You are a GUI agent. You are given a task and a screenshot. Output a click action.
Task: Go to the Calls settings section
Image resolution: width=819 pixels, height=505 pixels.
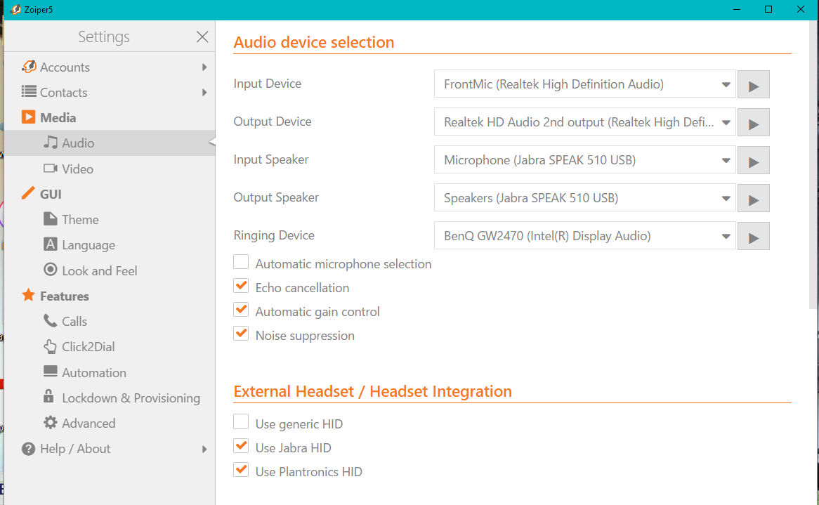[74, 321]
